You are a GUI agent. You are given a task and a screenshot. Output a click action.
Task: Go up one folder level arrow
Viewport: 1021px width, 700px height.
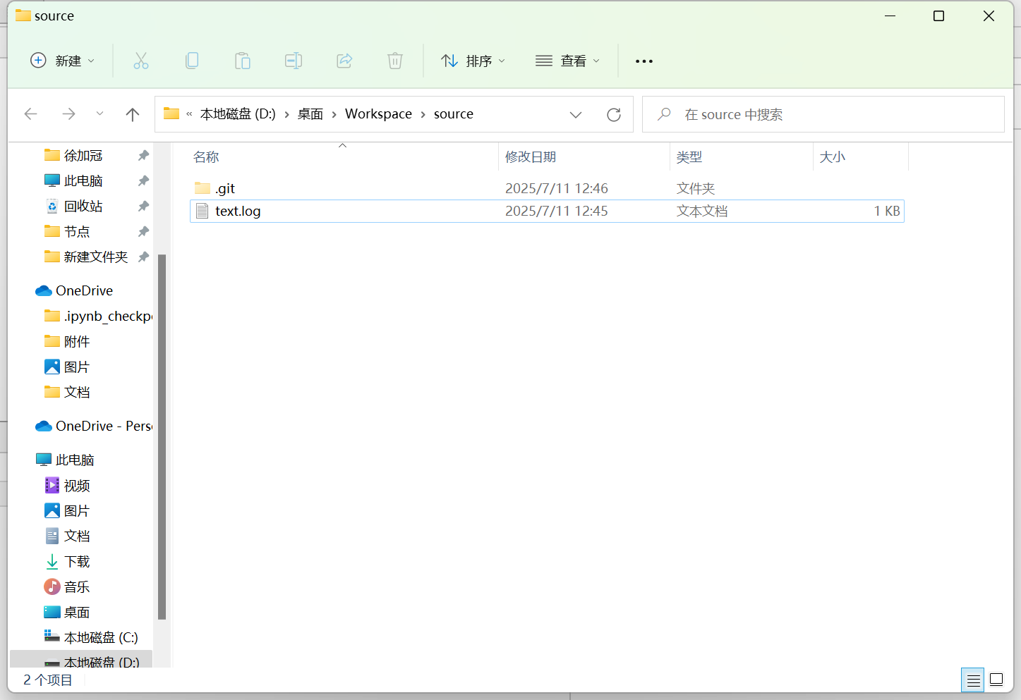[x=133, y=114]
